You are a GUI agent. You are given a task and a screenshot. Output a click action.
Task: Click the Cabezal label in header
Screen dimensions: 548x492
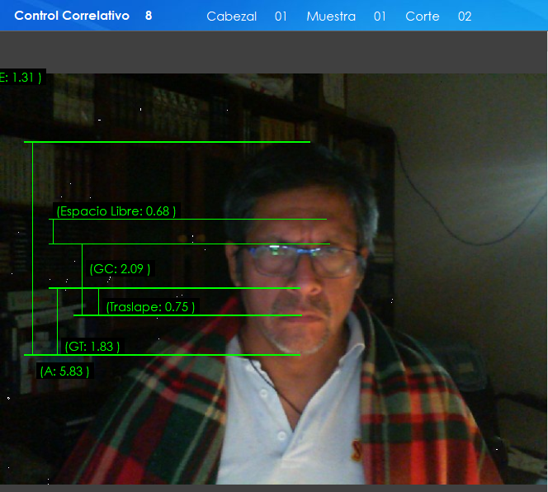coord(231,17)
